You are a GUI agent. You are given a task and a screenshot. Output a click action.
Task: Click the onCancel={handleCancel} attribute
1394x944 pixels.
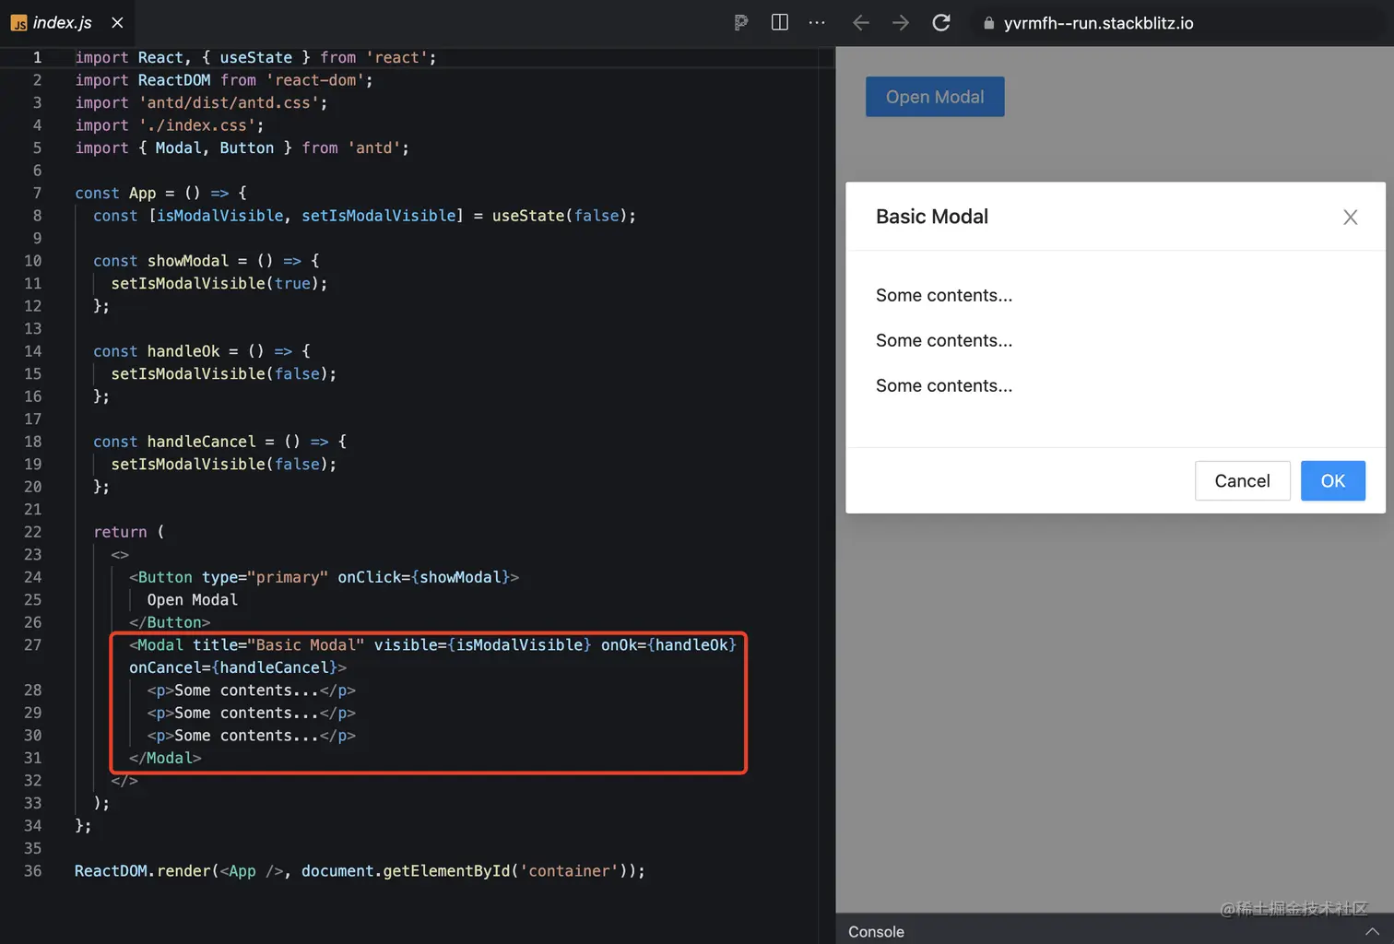pyautogui.click(x=233, y=667)
